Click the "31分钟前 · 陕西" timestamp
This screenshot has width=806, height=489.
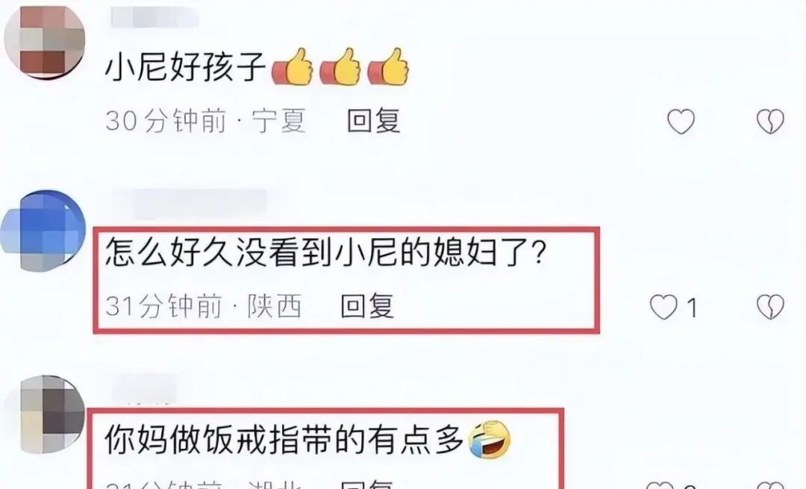[203, 306]
